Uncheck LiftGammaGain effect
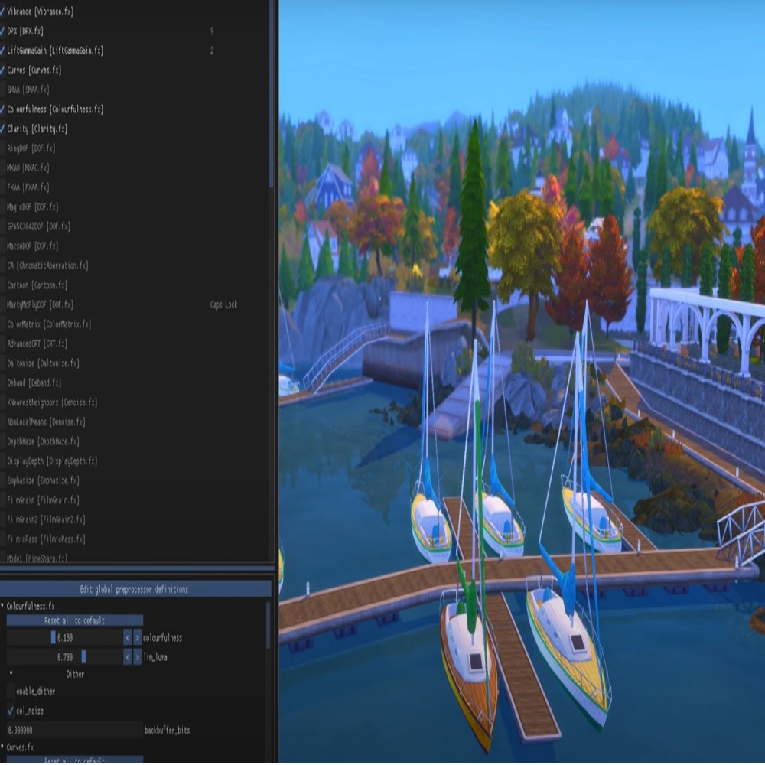 pos(2,50)
